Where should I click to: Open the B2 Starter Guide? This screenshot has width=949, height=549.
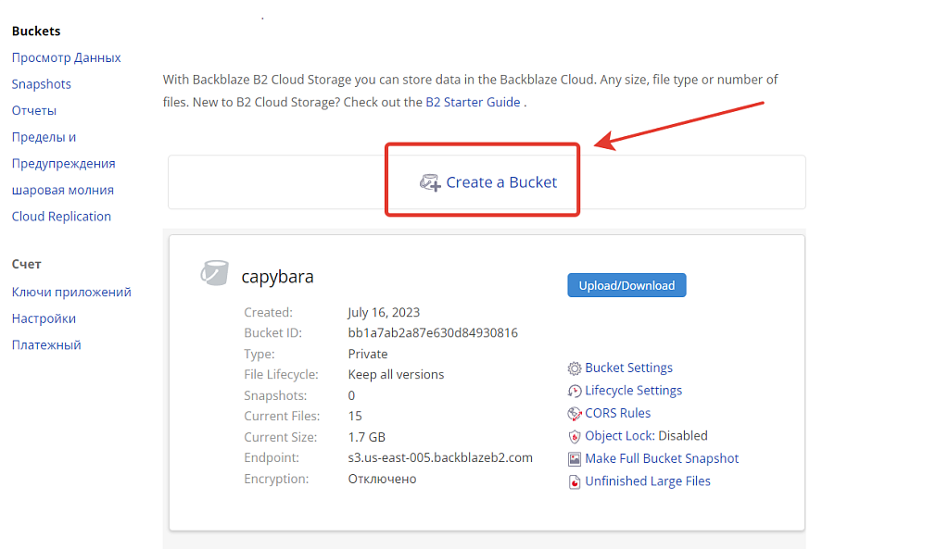(474, 102)
